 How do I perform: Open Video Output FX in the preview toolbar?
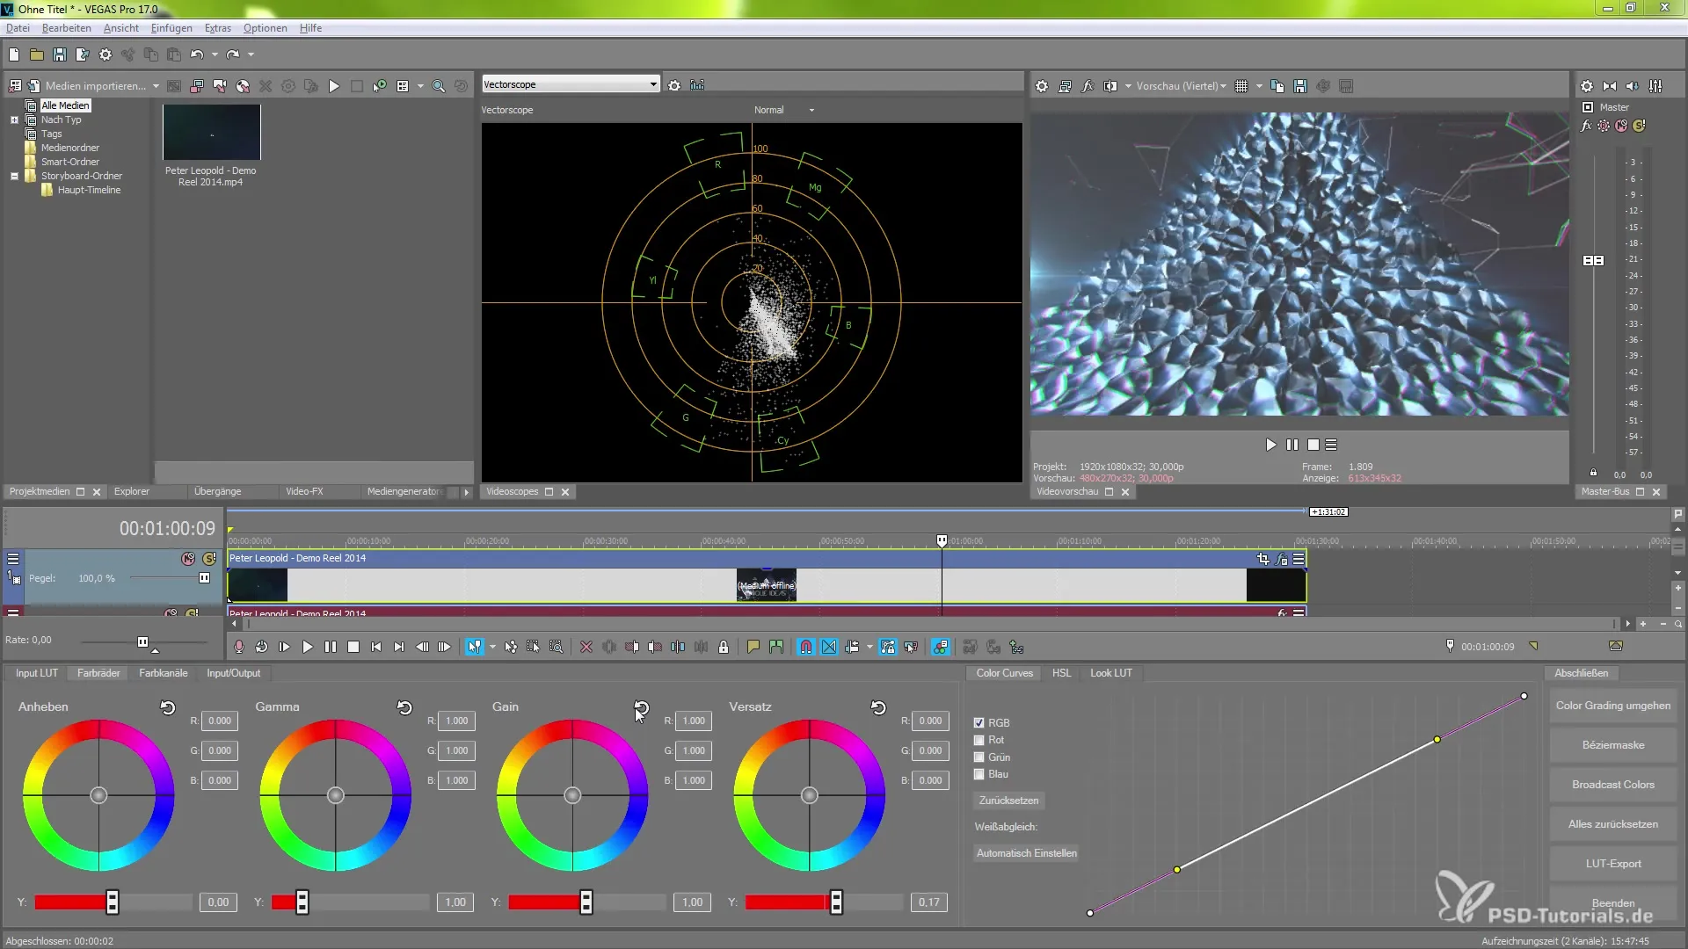click(1088, 86)
